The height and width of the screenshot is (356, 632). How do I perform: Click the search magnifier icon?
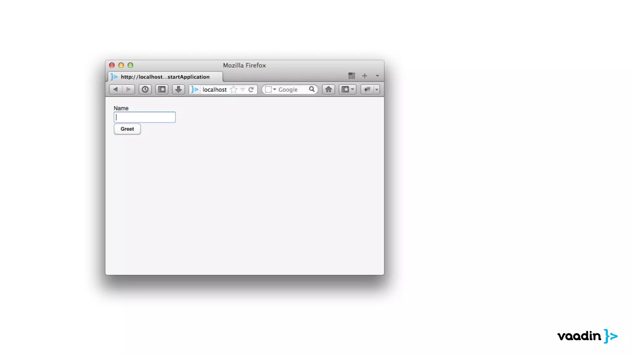click(312, 89)
